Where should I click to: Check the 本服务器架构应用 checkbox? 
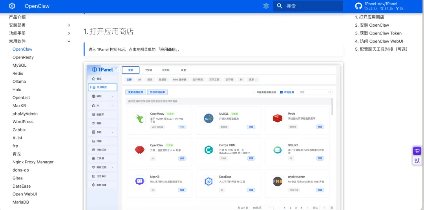pyautogui.click(x=254, y=92)
